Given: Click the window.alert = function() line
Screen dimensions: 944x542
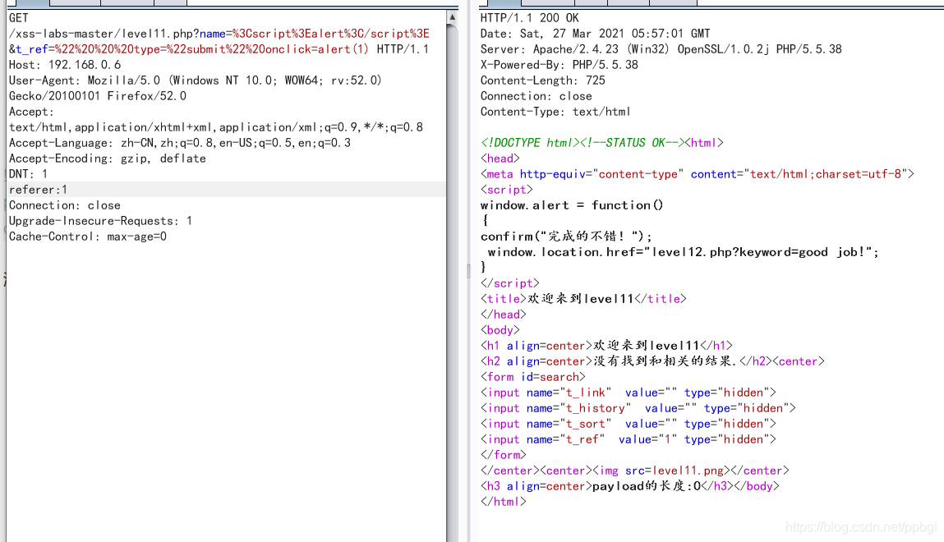Looking at the screenshot, I should click(x=572, y=206).
